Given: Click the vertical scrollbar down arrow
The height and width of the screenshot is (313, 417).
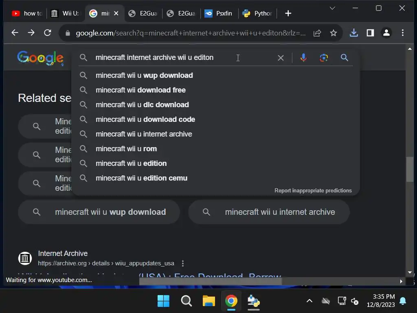Looking at the screenshot, I should click(x=410, y=272).
